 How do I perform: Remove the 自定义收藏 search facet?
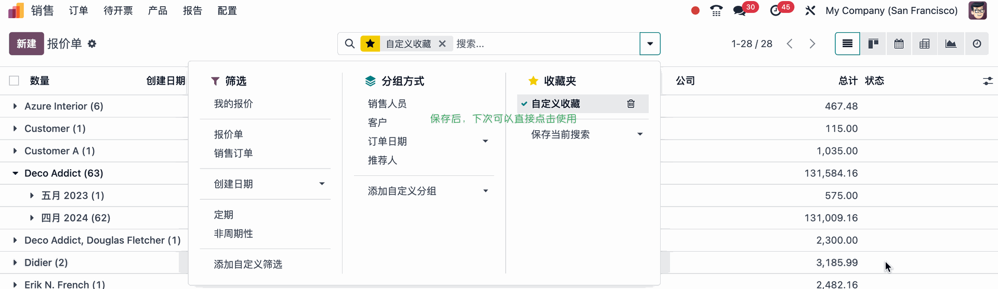click(442, 44)
